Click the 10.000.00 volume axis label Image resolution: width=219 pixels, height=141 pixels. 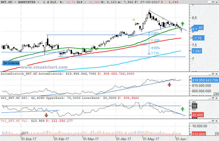tap(199, 126)
